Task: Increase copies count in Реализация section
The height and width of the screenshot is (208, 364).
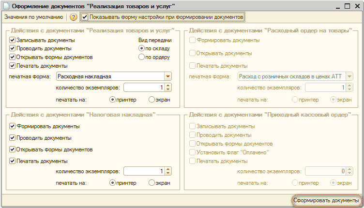Action: (x=168, y=86)
